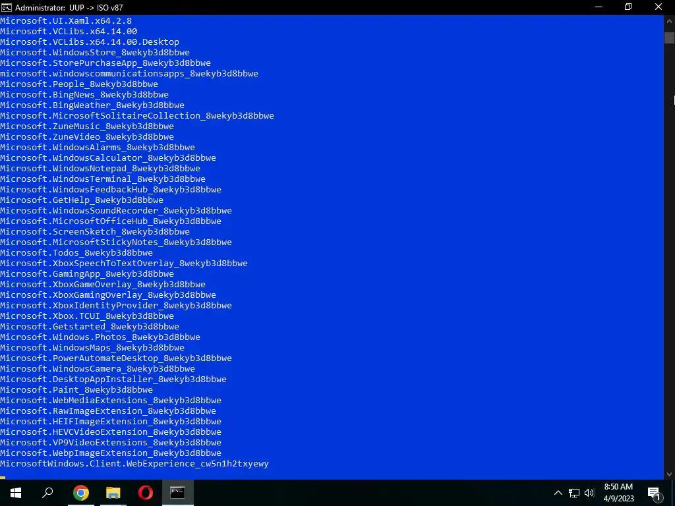Open the Windows Start menu

coord(16,493)
